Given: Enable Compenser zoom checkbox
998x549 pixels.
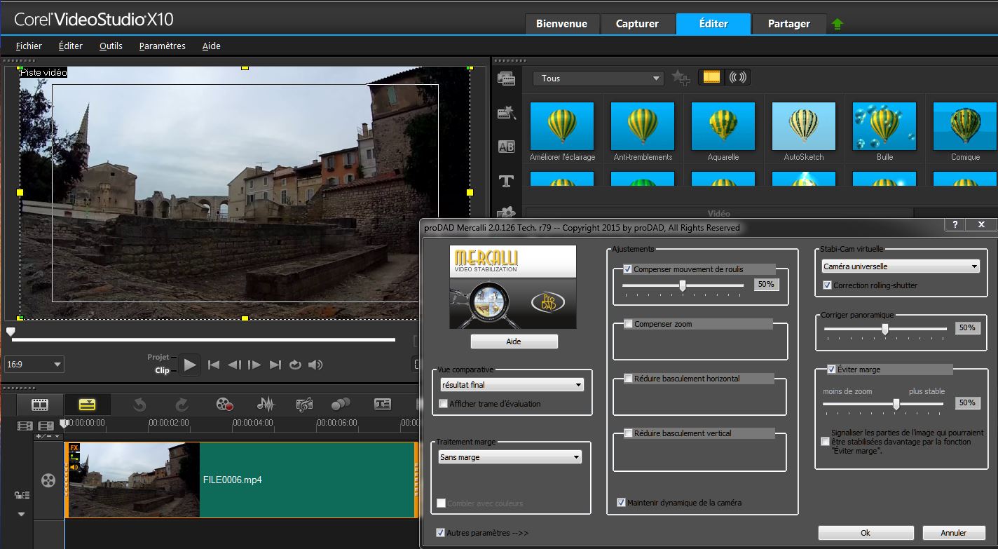Looking at the screenshot, I should coord(628,324).
